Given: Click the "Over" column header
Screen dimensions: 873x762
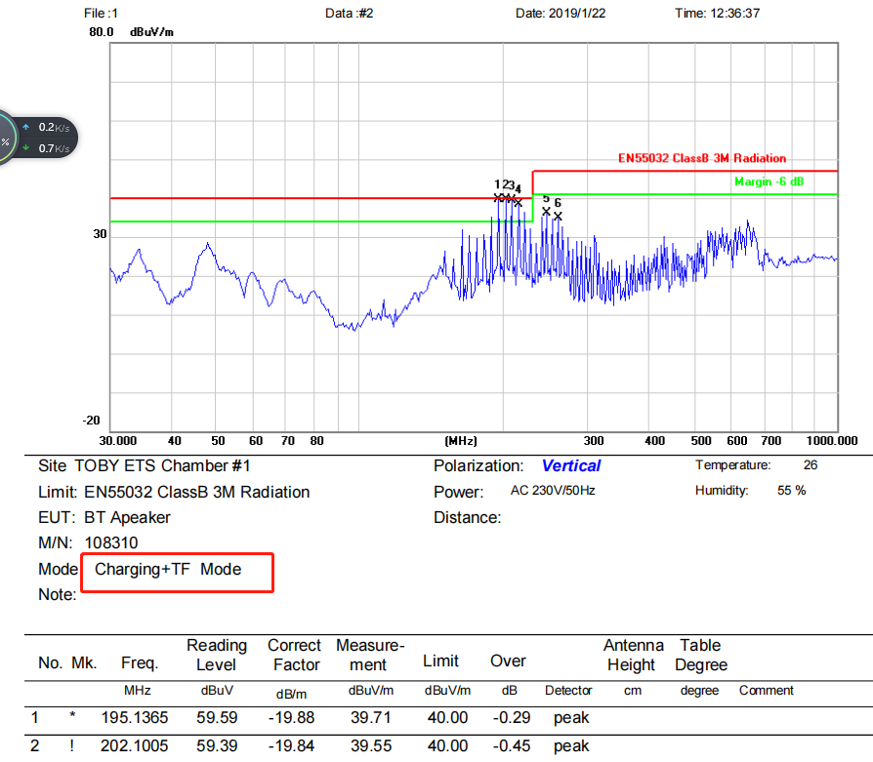Looking at the screenshot, I should coord(508,661).
